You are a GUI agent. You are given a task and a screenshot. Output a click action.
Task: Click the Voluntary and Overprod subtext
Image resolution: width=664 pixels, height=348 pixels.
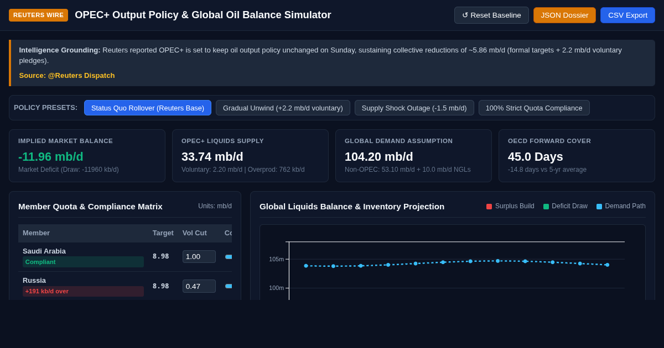[x=243, y=170]
